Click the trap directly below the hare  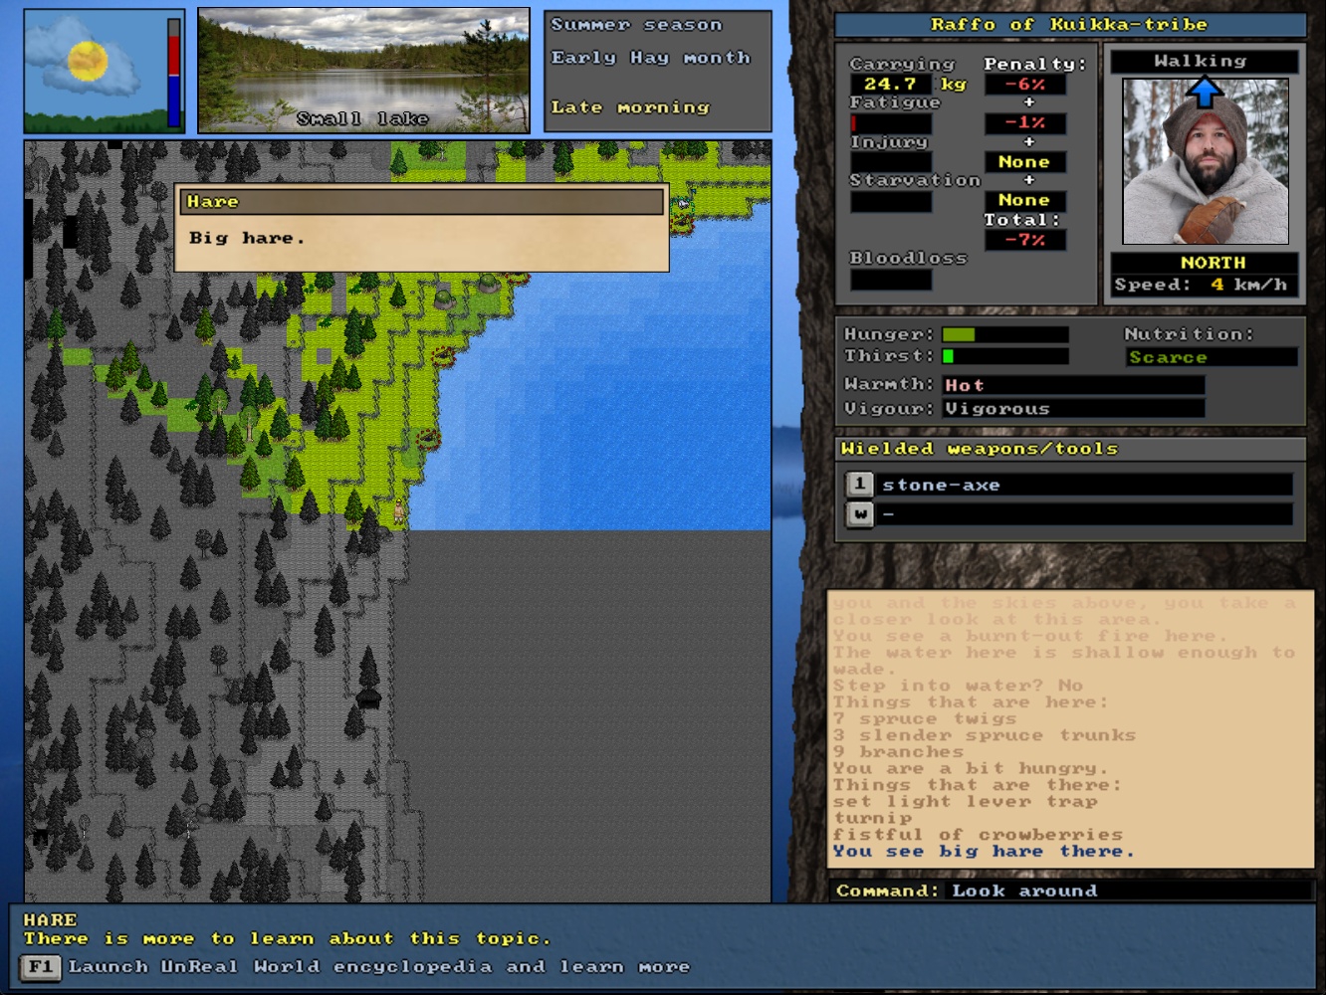pos(682,222)
